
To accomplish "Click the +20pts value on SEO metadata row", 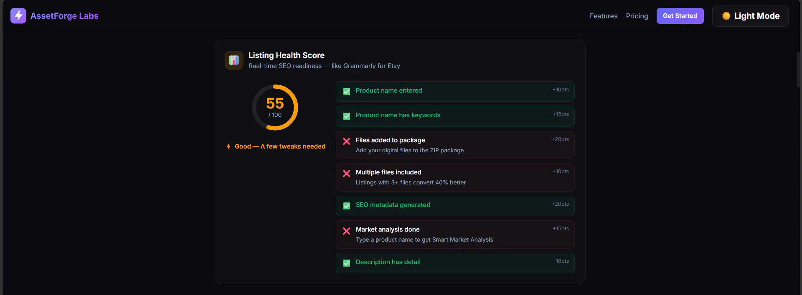I will [560, 204].
